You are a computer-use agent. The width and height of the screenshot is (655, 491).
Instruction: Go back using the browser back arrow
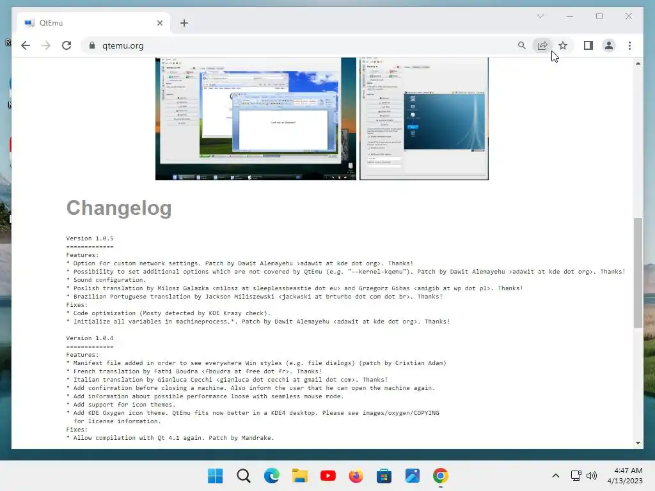pyautogui.click(x=26, y=45)
